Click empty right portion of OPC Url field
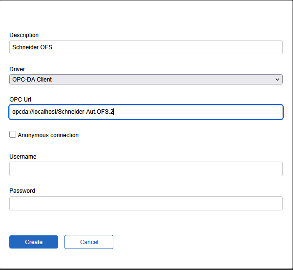This screenshot has width=293, height=270. tap(220, 112)
